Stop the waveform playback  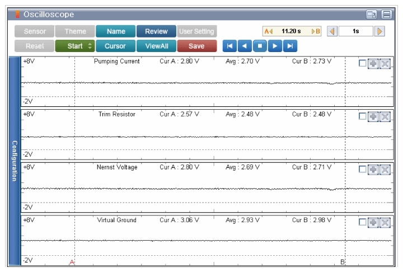pos(259,46)
